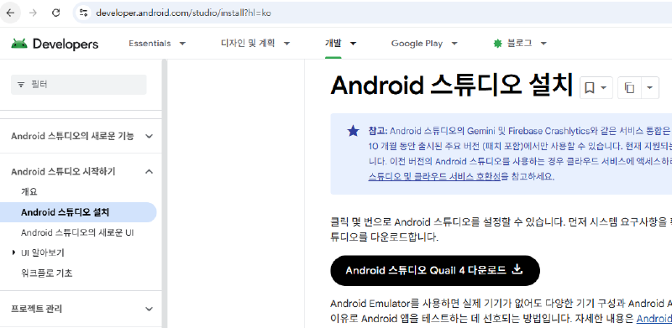Click the blue star note icon

tap(353, 131)
